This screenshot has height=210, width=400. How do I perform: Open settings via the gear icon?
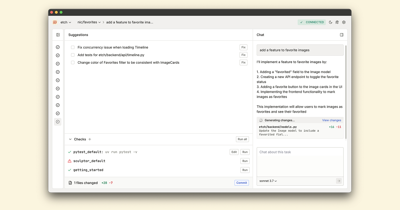(x=344, y=22)
